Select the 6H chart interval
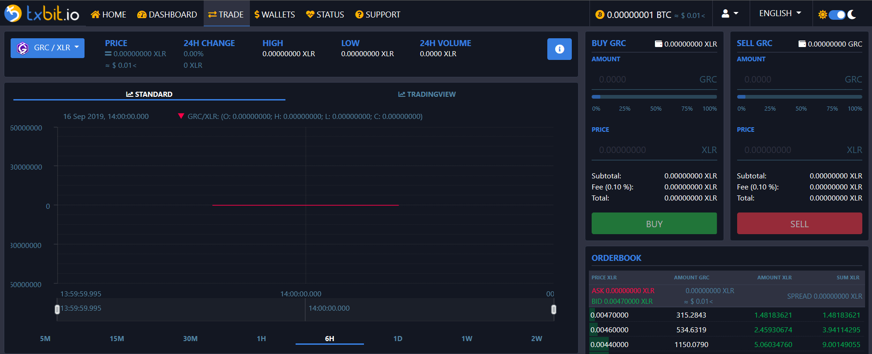Viewport: 872px width, 354px height. point(330,338)
